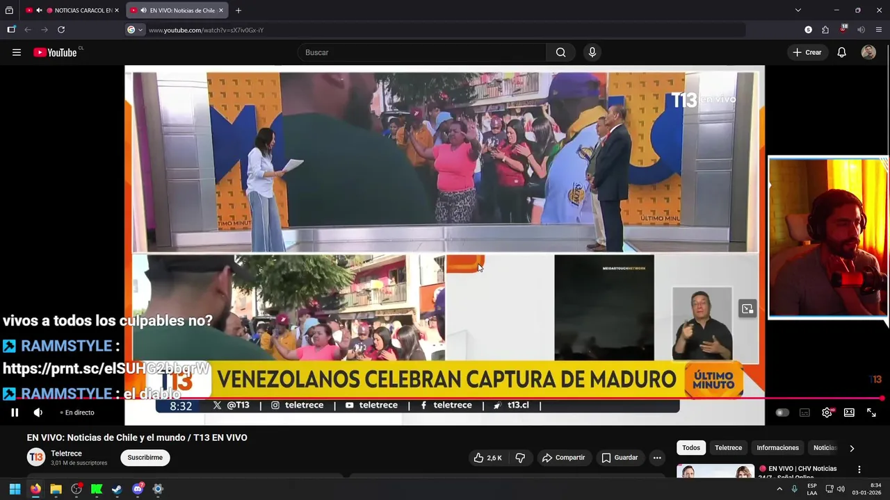
Task: Subscribe with the Suscribirme button
Action: pyautogui.click(x=145, y=458)
